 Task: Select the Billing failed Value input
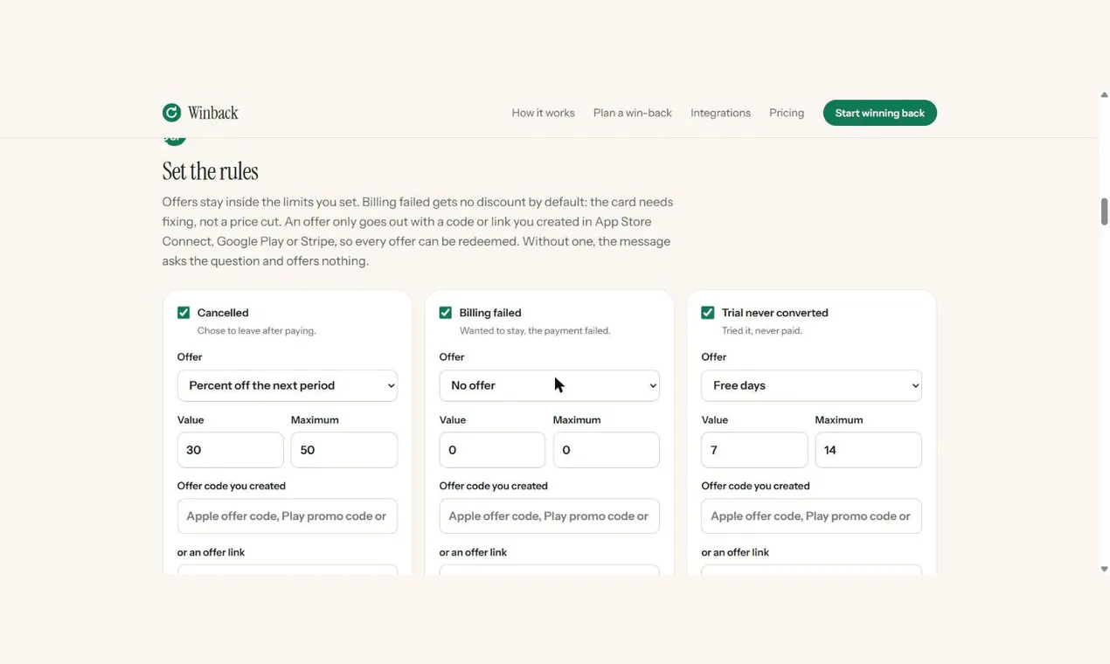click(493, 450)
